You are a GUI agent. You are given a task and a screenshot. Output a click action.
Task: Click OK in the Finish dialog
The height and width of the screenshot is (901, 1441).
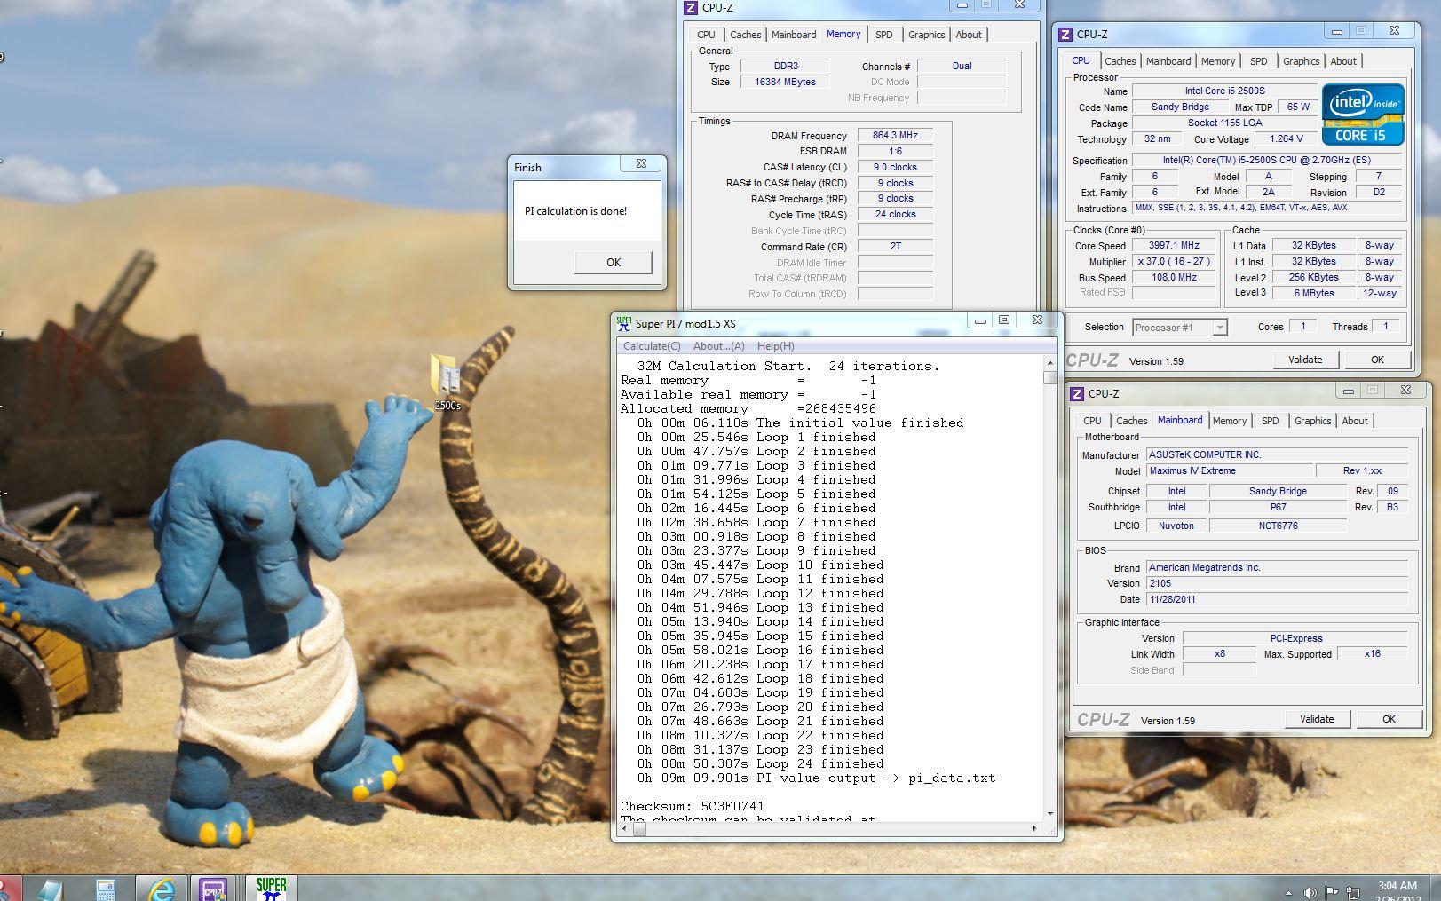pyautogui.click(x=613, y=262)
